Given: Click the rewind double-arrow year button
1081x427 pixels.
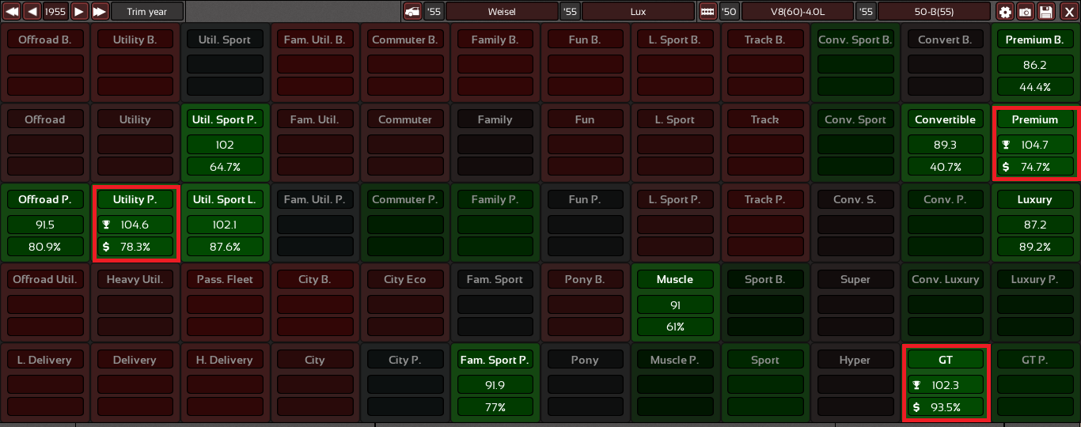Looking at the screenshot, I should 11,12.
